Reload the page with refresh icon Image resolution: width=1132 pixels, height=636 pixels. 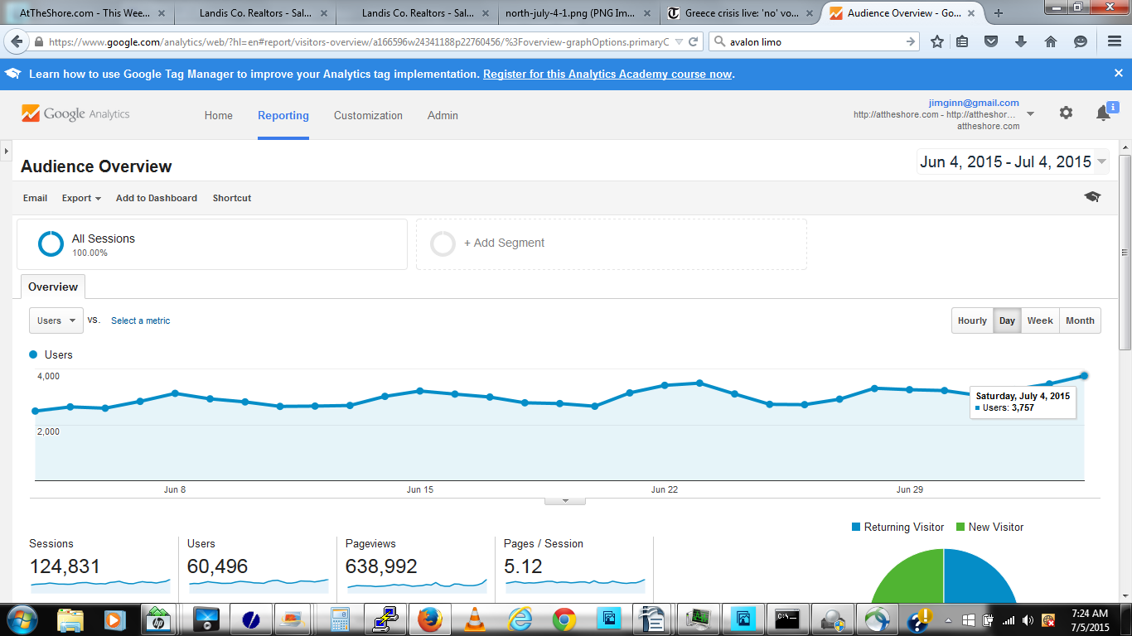[694, 41]
